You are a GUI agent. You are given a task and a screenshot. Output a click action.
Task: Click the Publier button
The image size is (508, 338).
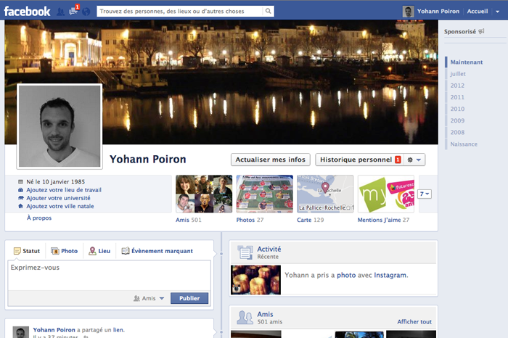pos(189,298)
